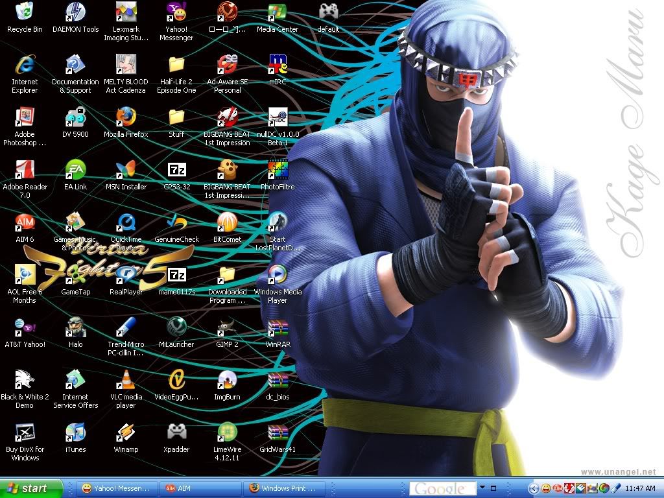Select the MSN Installer icon
Viewport: 664px width, 498px height.
tap(126, 169)
